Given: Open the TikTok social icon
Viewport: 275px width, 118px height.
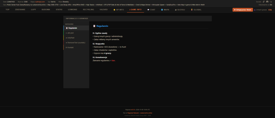Looking at the screenshot, I should click(264, 2).
